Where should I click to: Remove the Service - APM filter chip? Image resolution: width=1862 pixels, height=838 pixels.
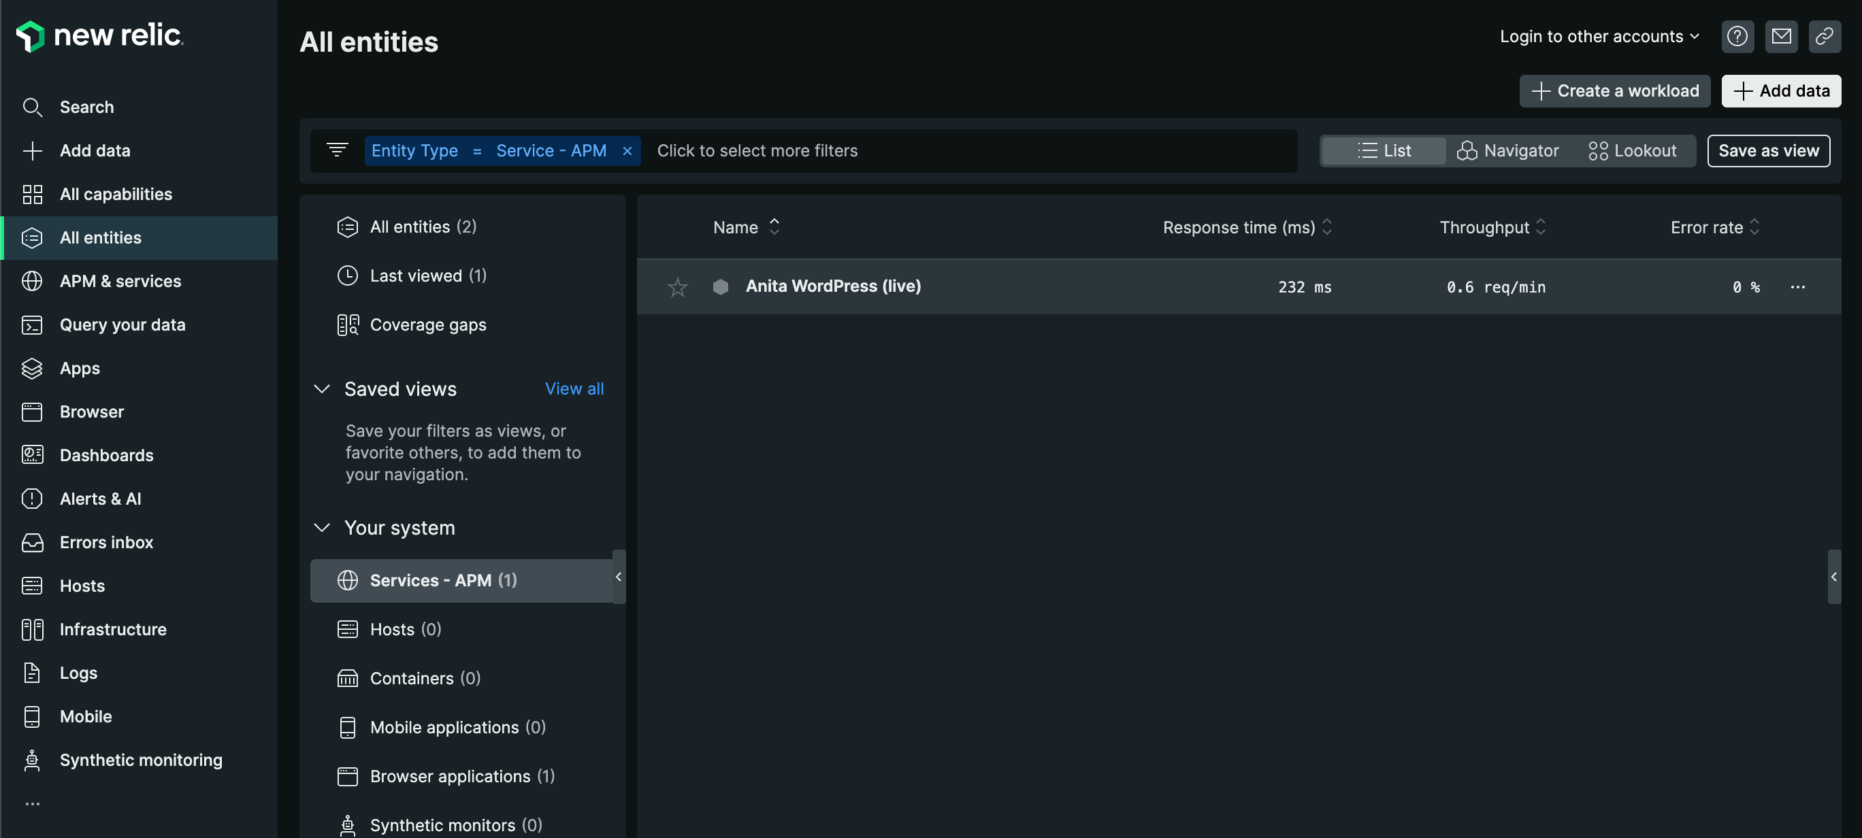coord(627,150)
